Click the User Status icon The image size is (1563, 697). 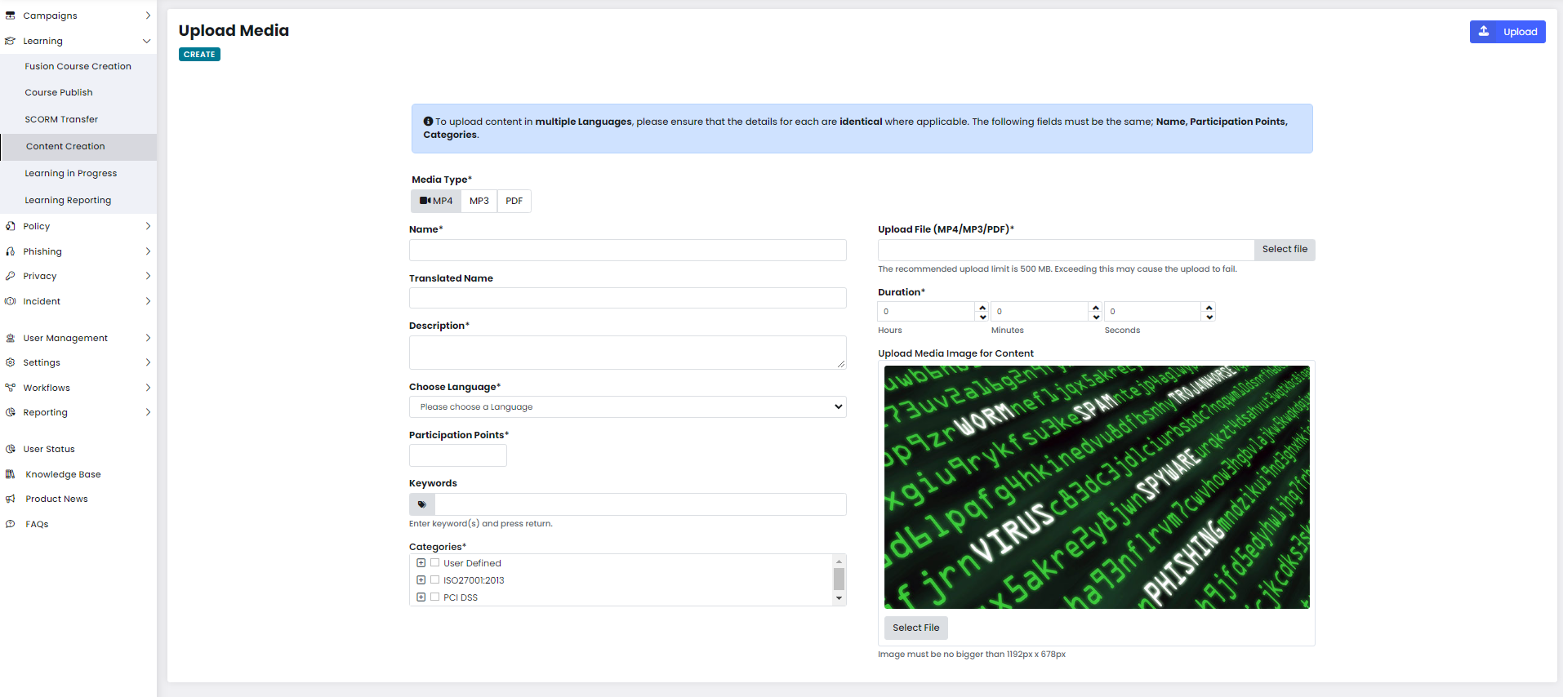pos(10,449)
